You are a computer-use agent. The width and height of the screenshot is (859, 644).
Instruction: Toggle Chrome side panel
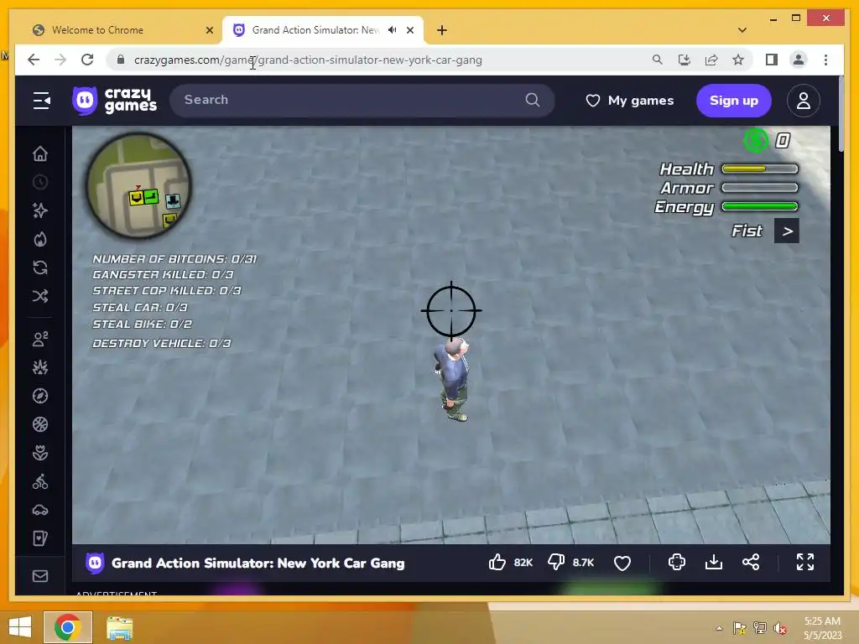click(772, 60)
